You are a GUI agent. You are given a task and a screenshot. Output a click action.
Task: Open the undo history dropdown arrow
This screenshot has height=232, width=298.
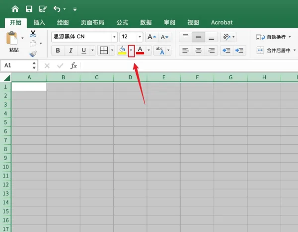tap(65, 9)
